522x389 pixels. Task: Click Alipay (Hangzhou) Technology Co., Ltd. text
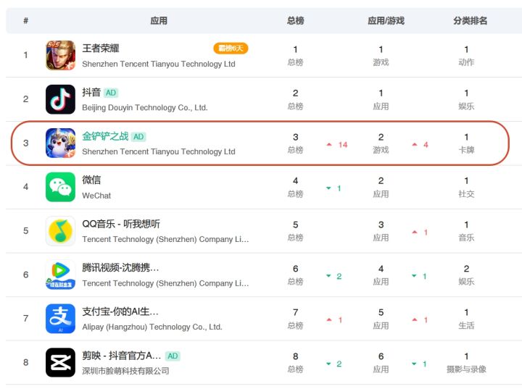click(152, 327)
